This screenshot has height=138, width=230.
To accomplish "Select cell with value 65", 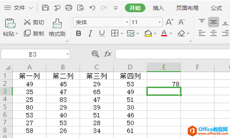I will (97, 92).
